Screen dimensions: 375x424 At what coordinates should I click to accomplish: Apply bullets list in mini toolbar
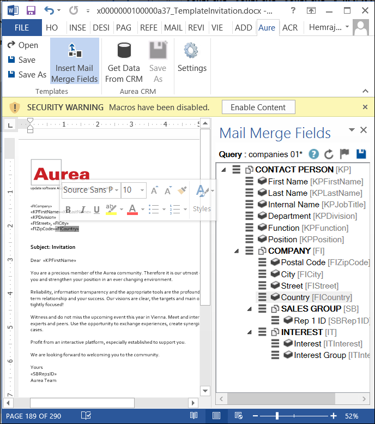coord(154,210)
